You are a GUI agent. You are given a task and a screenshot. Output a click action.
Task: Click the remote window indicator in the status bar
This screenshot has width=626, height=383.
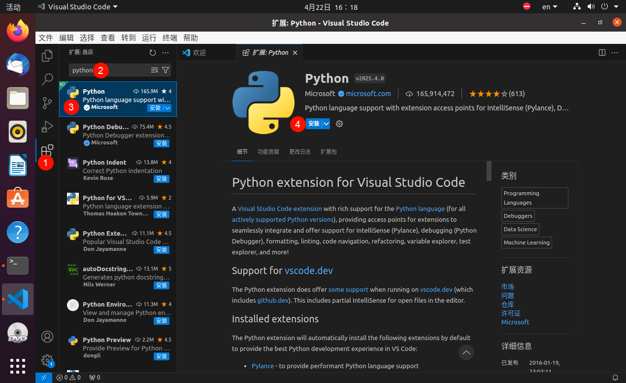pyautogui.click(x=43, y=378)
